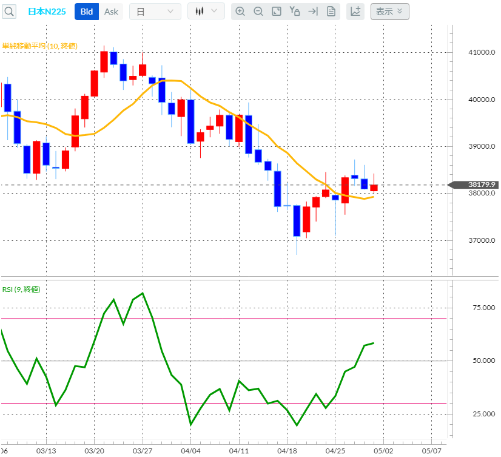
Task: Toggle the Y-axis lock icon
Action: click(x=295, y=11)
